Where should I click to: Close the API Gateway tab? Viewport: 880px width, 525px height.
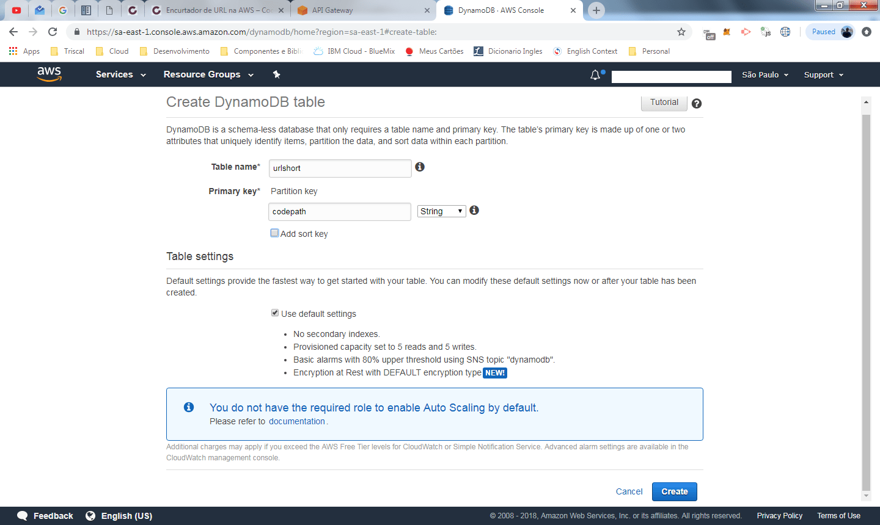427,10
